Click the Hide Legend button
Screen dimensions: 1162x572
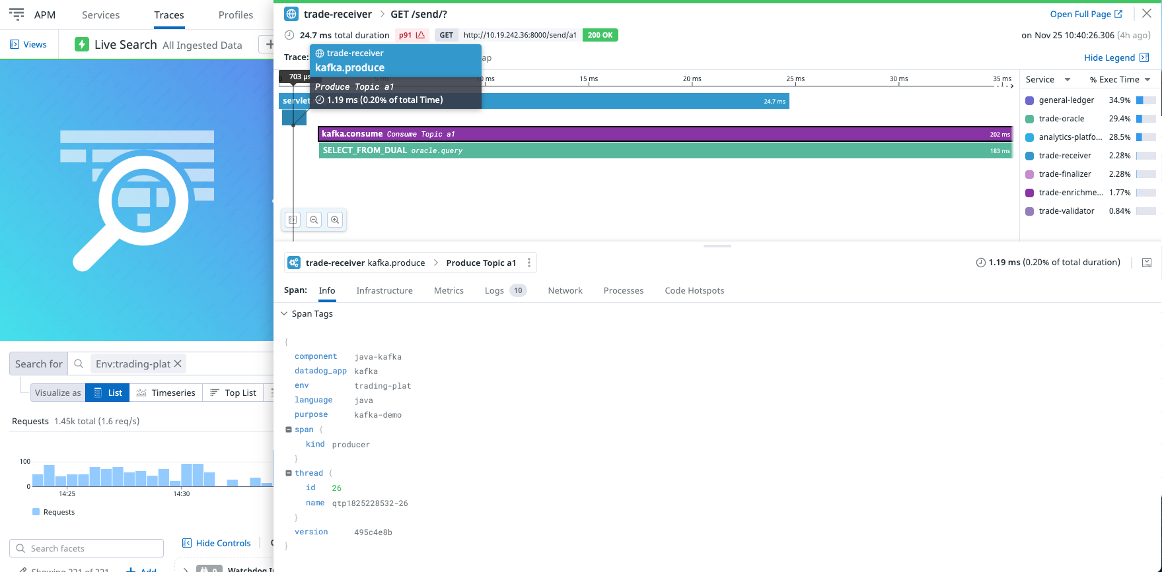coord(1116,57)
